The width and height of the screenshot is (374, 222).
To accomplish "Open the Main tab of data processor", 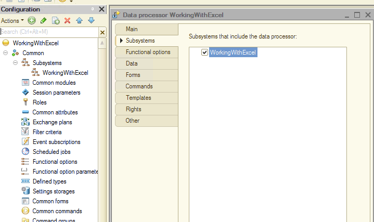I will click(x=147, y=29).
